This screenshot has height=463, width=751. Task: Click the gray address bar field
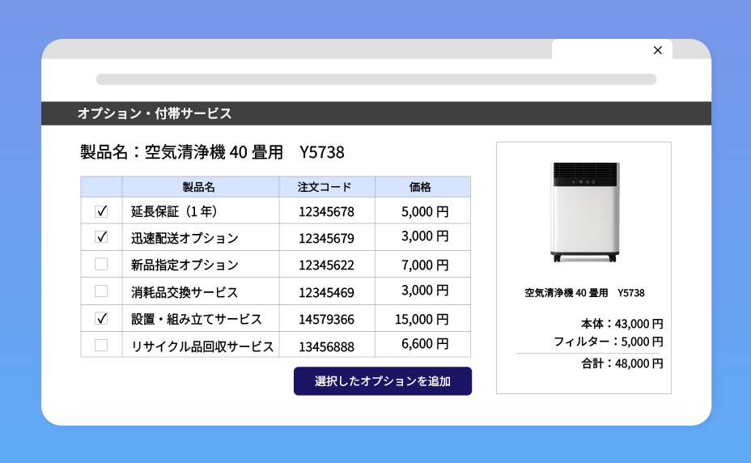[x=375, y=79]
